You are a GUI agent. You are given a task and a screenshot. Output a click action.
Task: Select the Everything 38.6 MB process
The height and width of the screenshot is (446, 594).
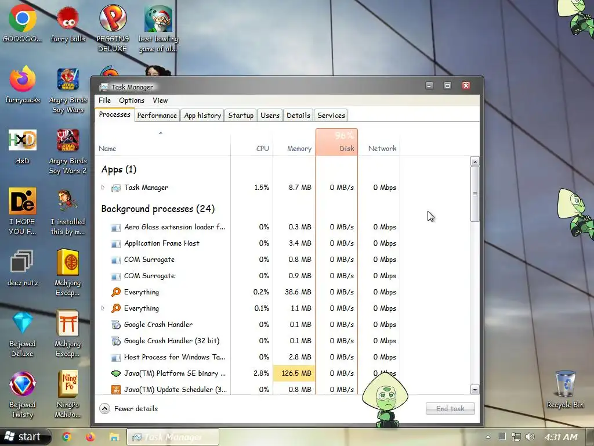click(x=247, y=292)
